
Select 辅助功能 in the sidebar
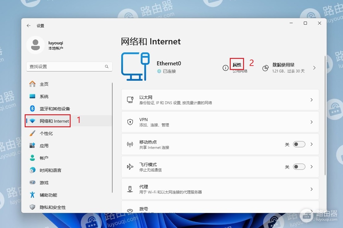tap(69, 195)
